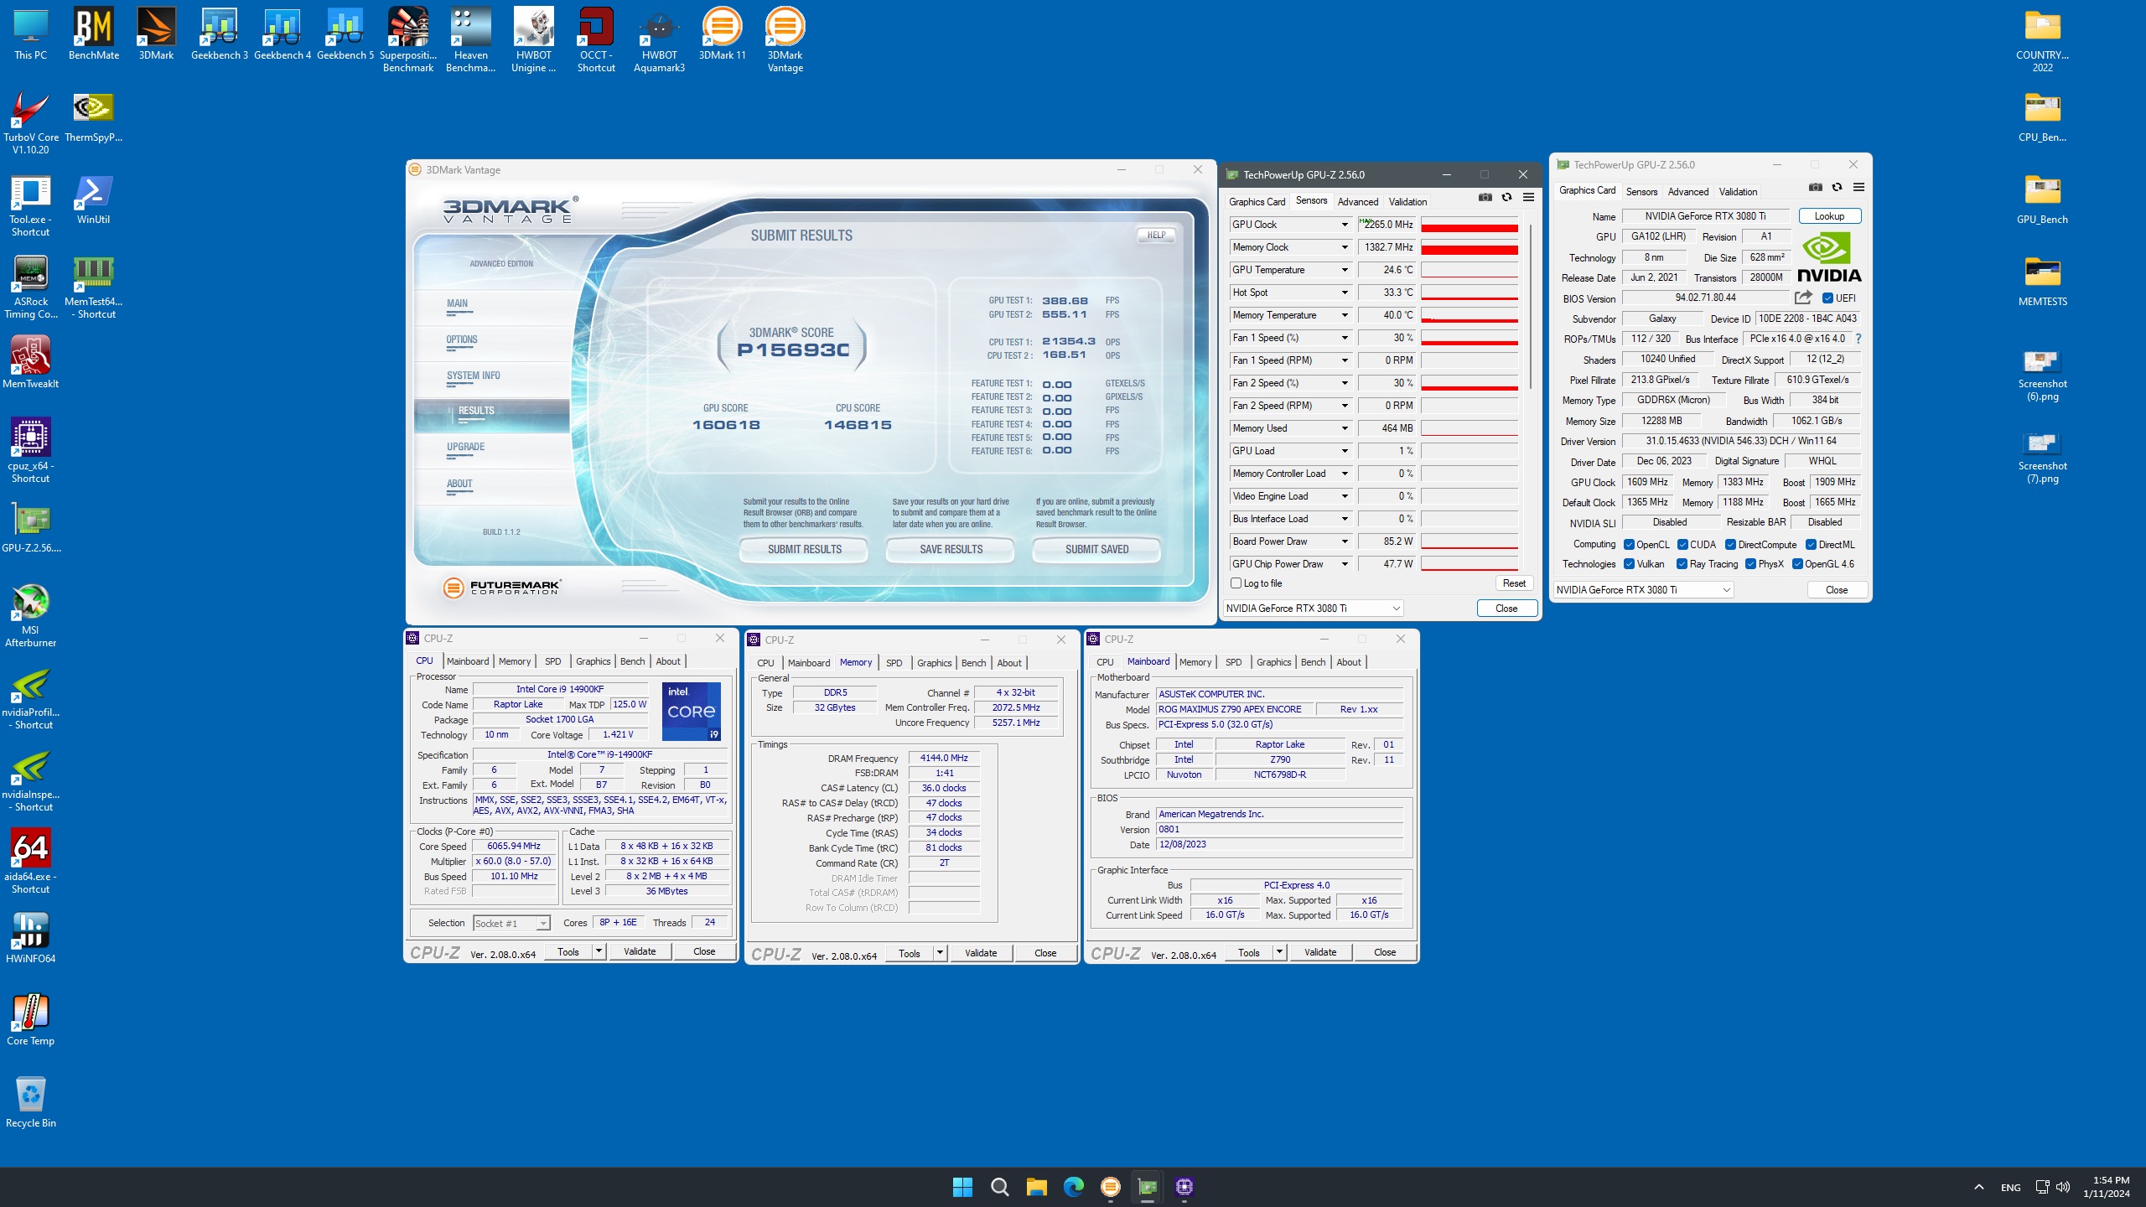Toggle the PhysX checkbox
Viewport: 2146px width, 1207px height.
[x=1750, y=564]
